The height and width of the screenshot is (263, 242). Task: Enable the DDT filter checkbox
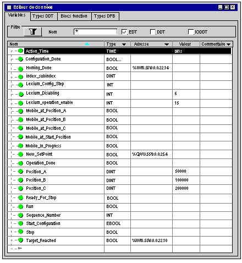153,32
